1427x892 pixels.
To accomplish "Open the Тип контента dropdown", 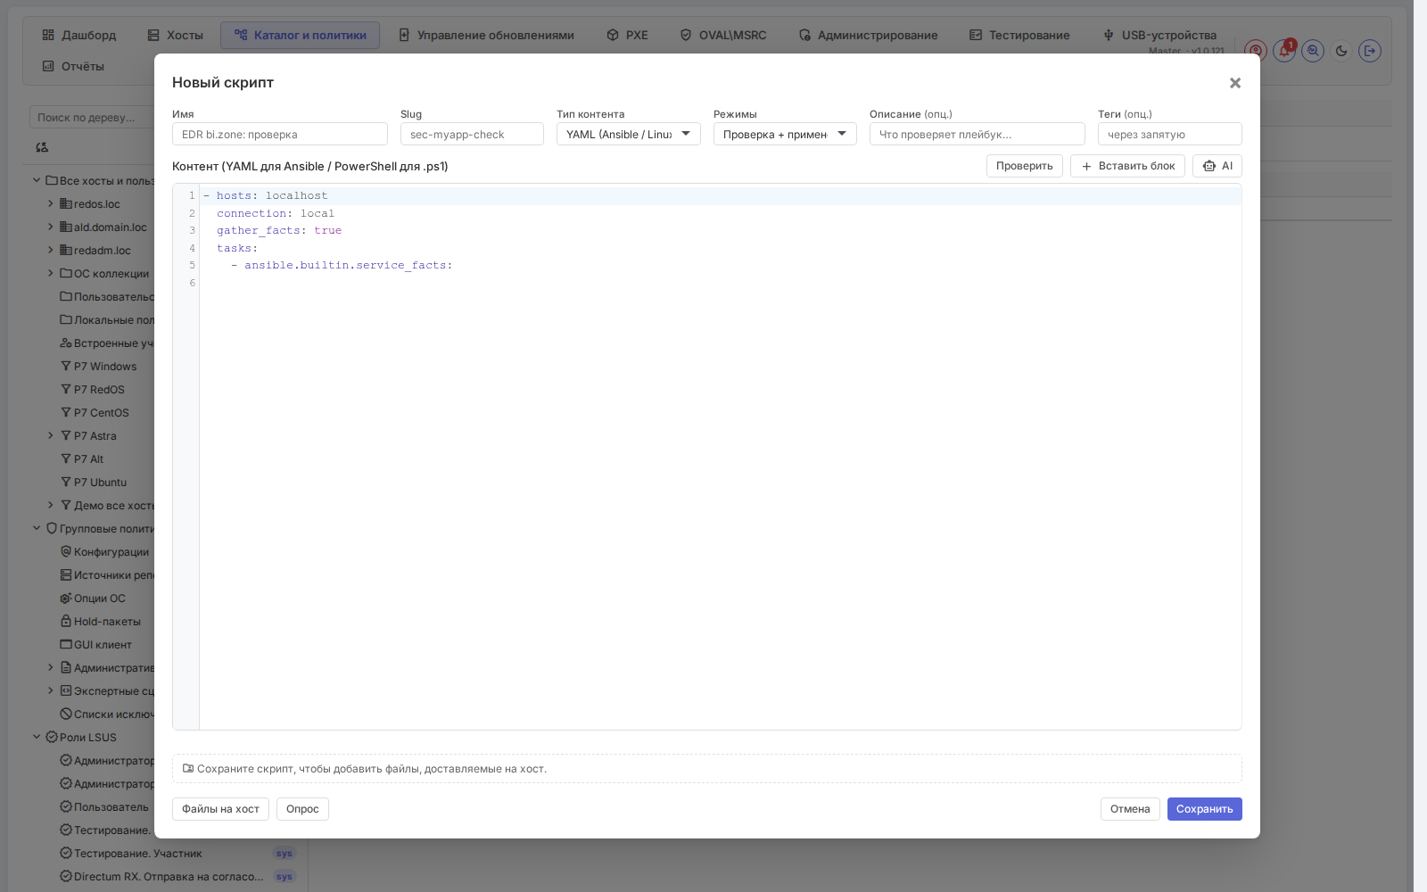I will coord(629,134).
